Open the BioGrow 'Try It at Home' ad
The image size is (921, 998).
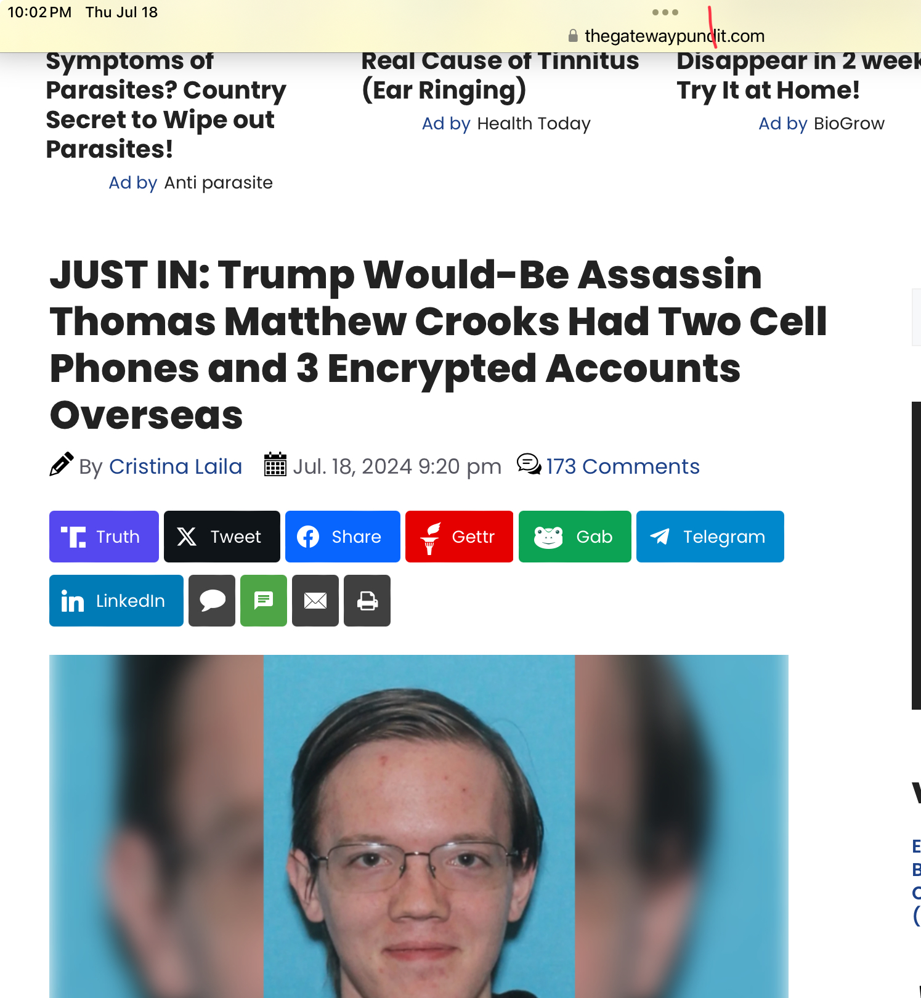798,75
